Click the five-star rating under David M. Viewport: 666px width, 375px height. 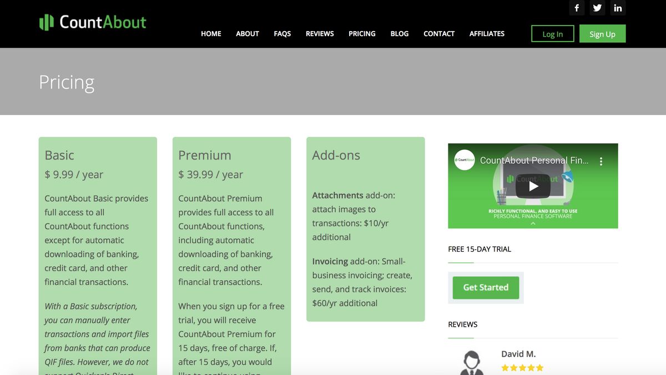[522, 367]
